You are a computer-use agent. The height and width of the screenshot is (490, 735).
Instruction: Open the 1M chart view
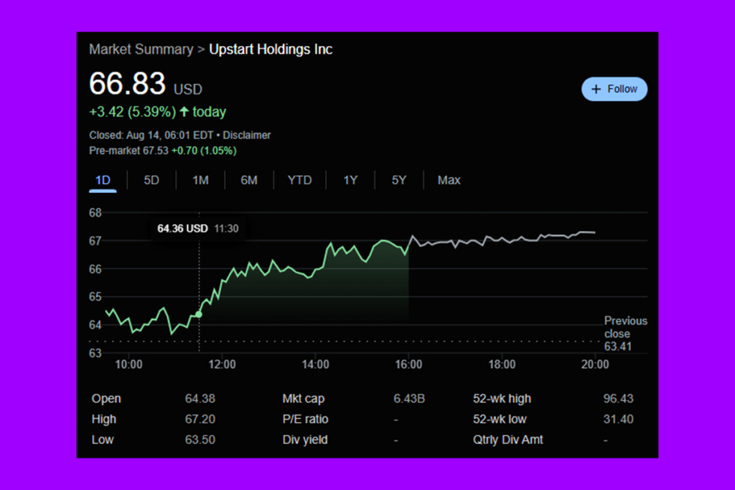pyautogui.click(x=200, y=180)
